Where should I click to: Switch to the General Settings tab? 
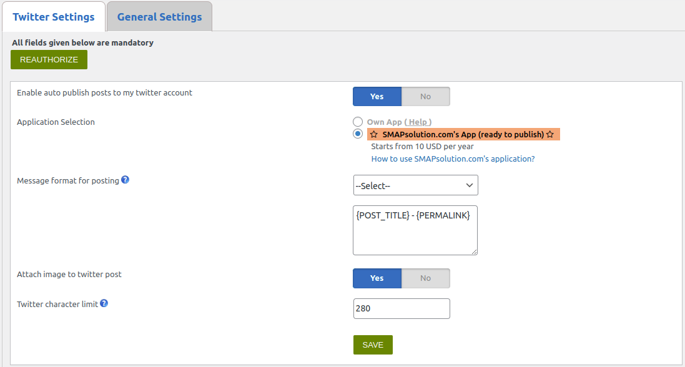tap(159, 17)
